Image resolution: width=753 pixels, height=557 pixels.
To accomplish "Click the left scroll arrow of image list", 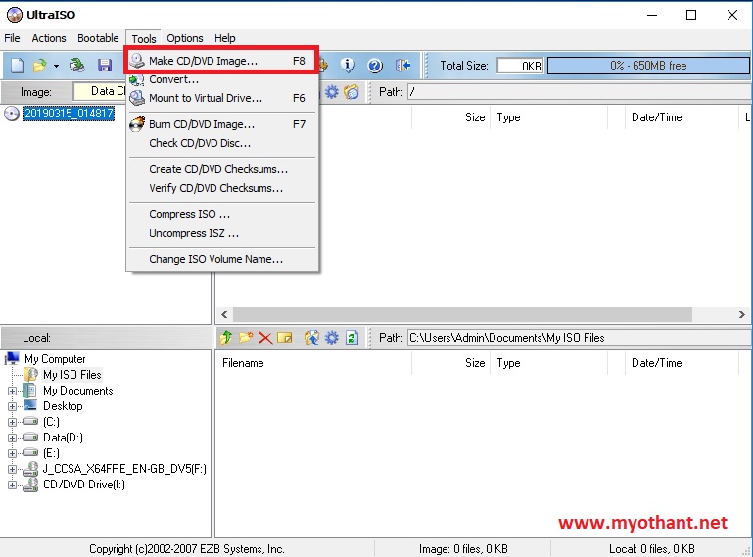I will (224, 314).
